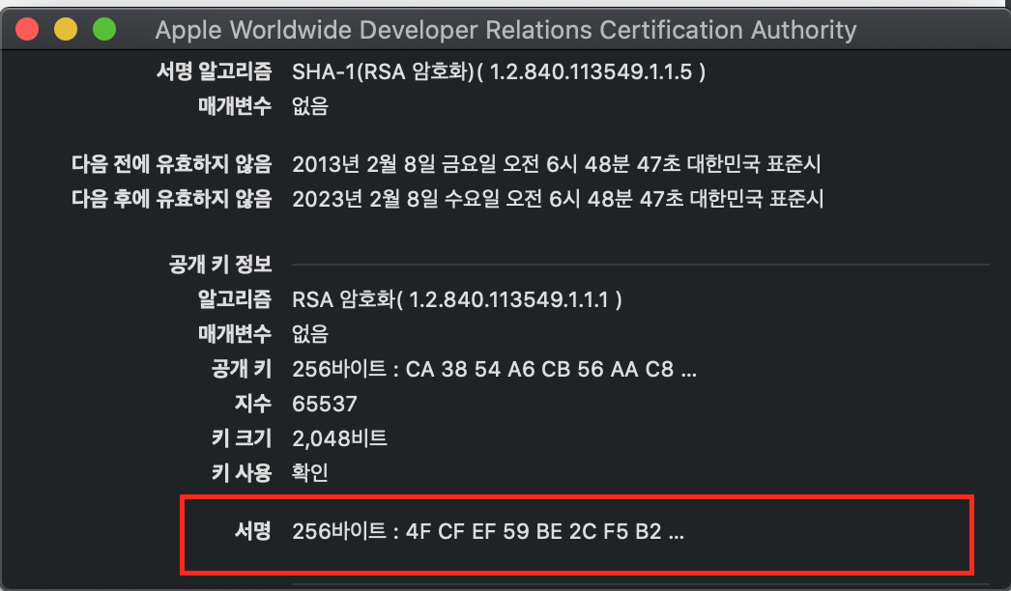Select the key size value 2,048비트
This screenshot has width=1011, height=591.
coord(339,438)
